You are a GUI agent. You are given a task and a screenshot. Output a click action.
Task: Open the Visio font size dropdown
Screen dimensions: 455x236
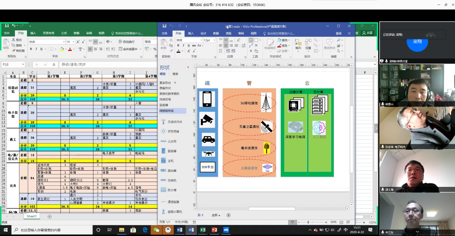coord(215,40)
